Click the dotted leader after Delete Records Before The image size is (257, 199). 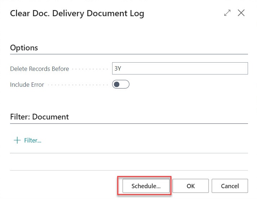[90, 69]
